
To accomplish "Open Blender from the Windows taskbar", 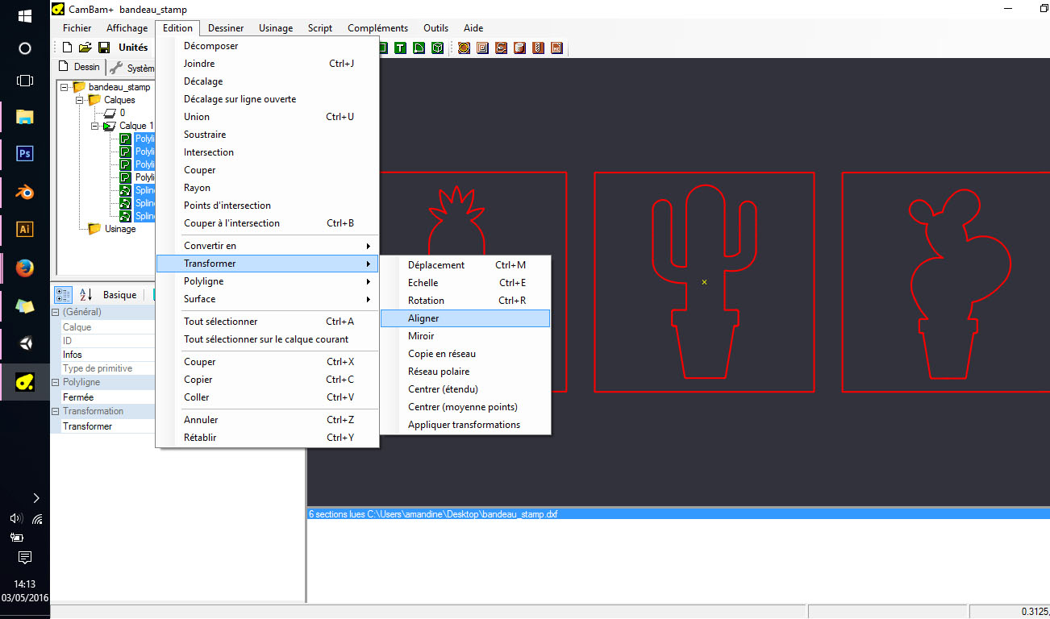I will pos(25,191).
